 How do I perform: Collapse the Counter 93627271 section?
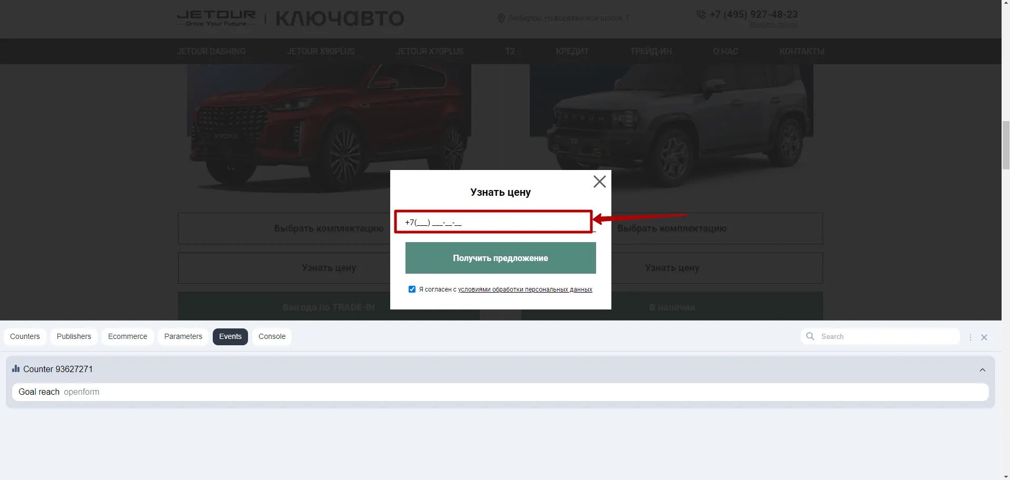click(x=982, y=370)
